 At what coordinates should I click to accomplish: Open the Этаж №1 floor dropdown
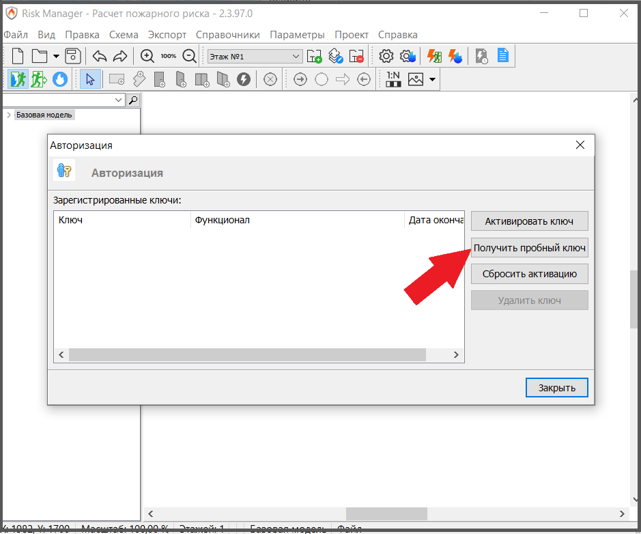tap(255, 57)
